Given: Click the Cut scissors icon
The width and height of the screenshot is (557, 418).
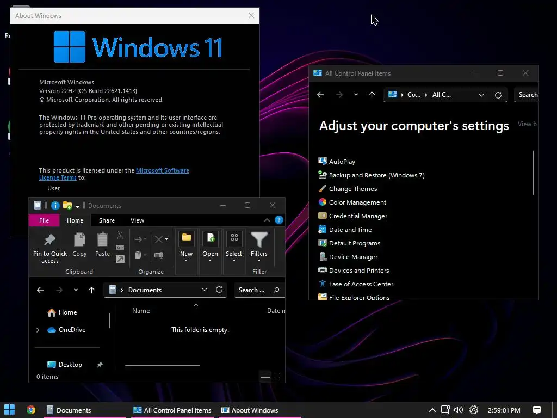Looking at the screenshot, I should pos(120,235).
